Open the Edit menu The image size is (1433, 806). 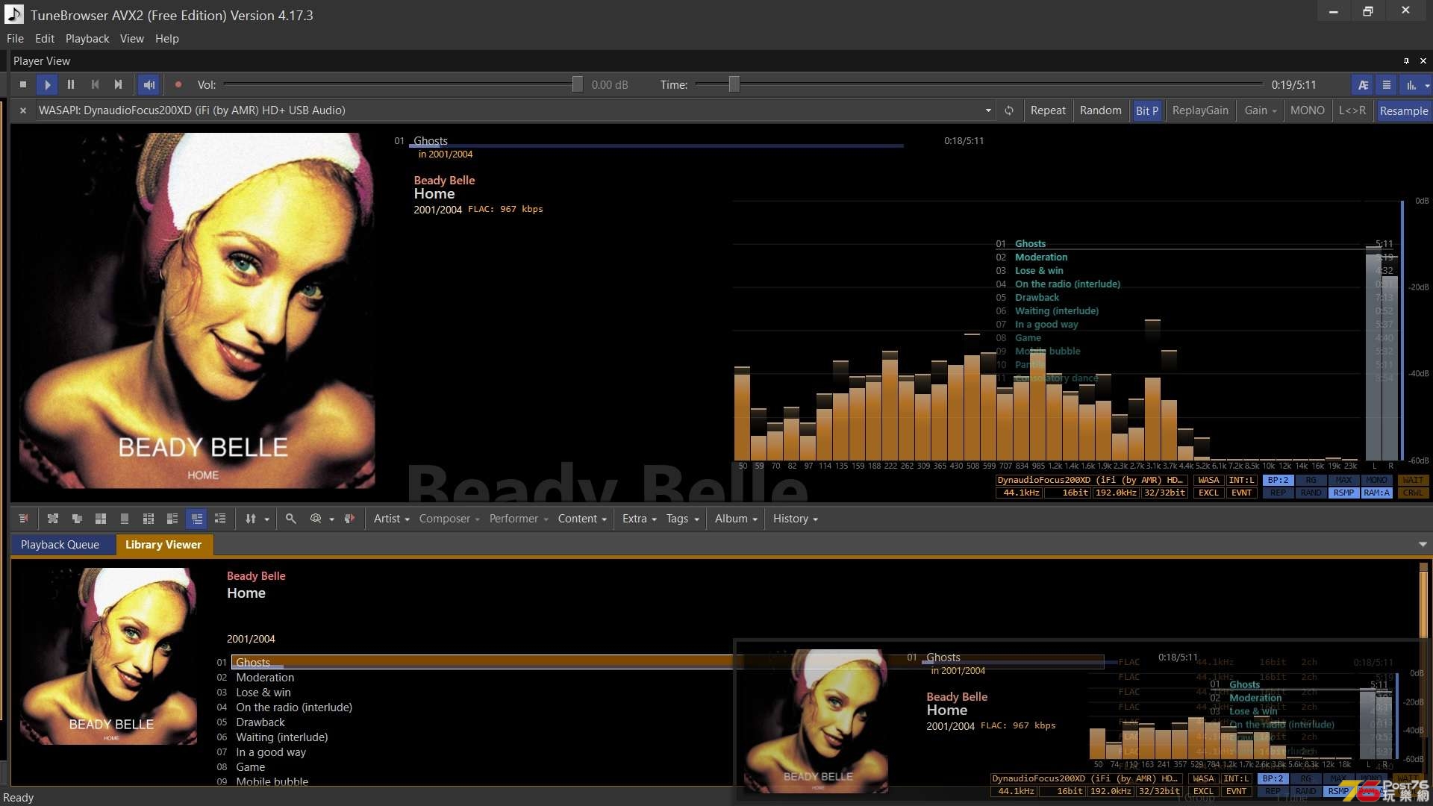click(45, 39)
